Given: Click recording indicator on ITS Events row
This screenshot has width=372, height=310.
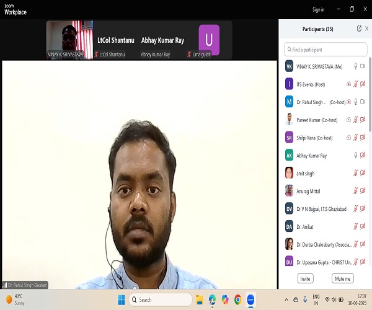Looking at the screenshot, I should 348,84.
